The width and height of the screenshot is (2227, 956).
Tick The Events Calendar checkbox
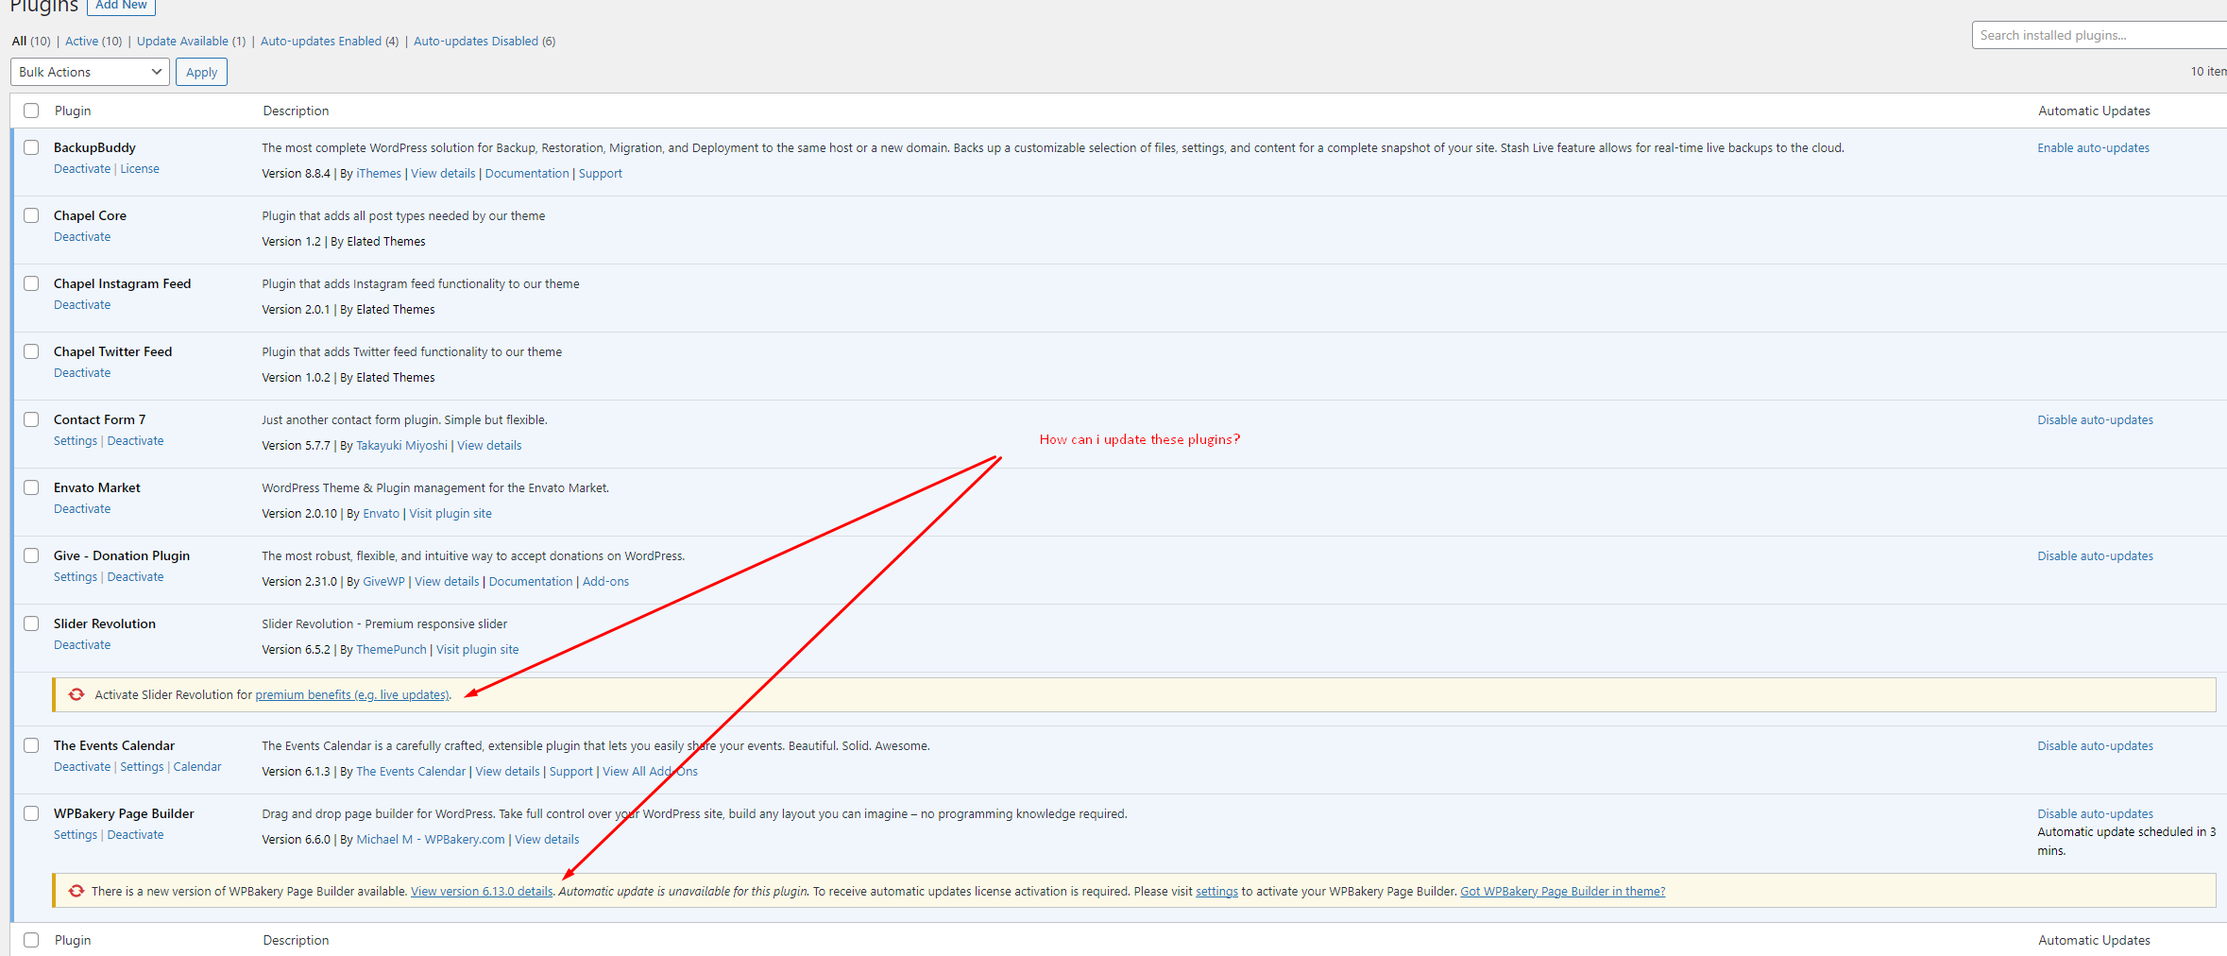31,745
